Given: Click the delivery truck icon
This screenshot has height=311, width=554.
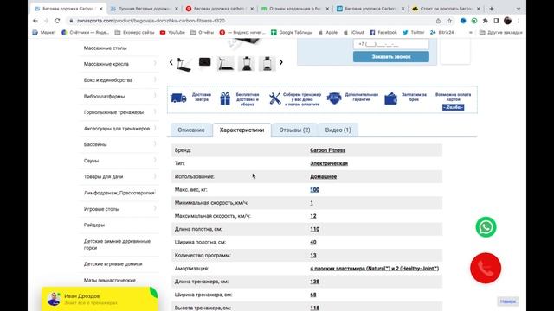Looking at the screenshot, I should click(x=178, y=98).
